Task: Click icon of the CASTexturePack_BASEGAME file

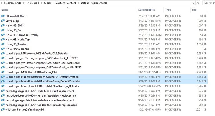Action: 3,63
